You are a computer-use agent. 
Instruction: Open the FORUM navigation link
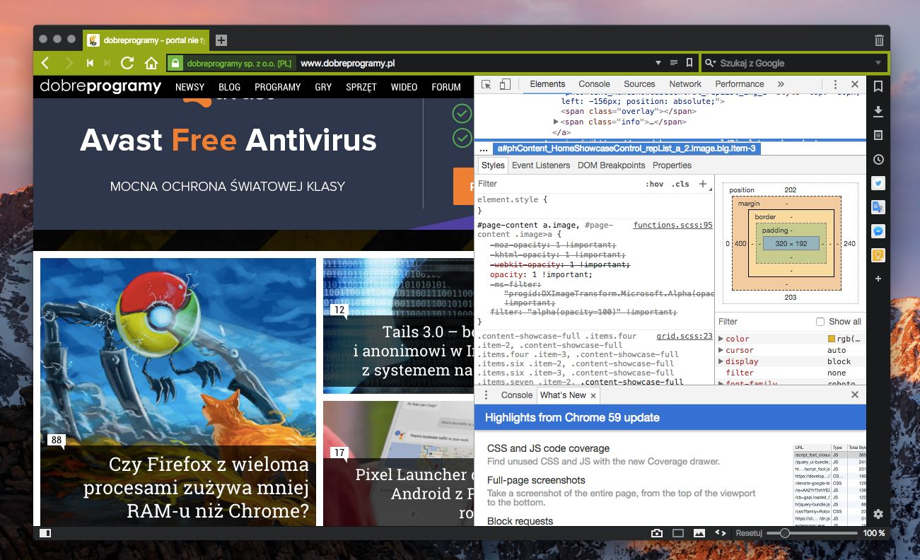(x=446, y=87)
